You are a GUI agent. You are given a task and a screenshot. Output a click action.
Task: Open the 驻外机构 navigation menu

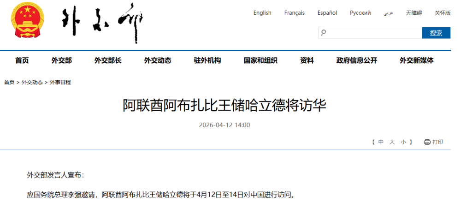tap(207, 60)
